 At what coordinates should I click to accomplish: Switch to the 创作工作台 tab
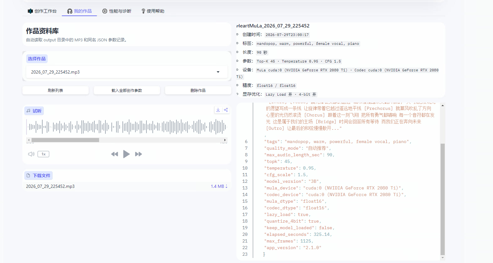(x=42, y=11)
